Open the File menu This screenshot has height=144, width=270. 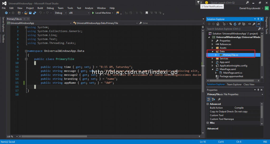coord(4,8)
